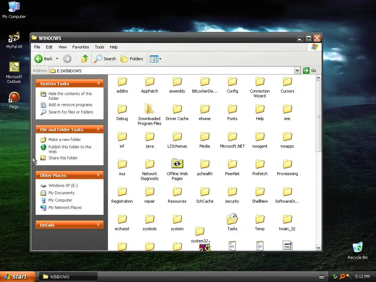Viewport: 376px width, 282px height.
Task: Open My Computer link in Other Places
Action: (x=60, y=200)
